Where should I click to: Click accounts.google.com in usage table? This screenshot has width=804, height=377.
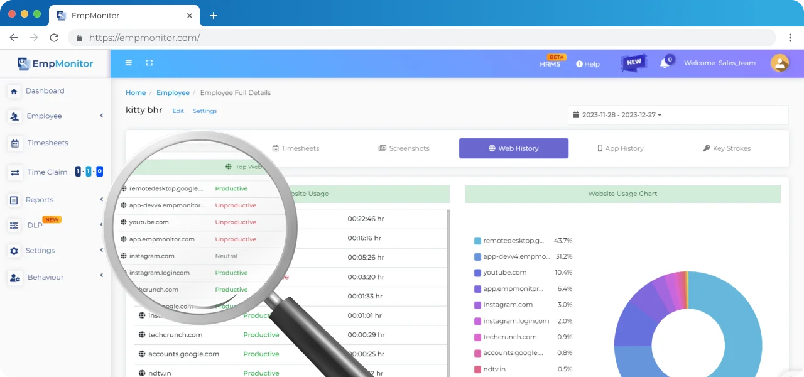pos(183,354)
